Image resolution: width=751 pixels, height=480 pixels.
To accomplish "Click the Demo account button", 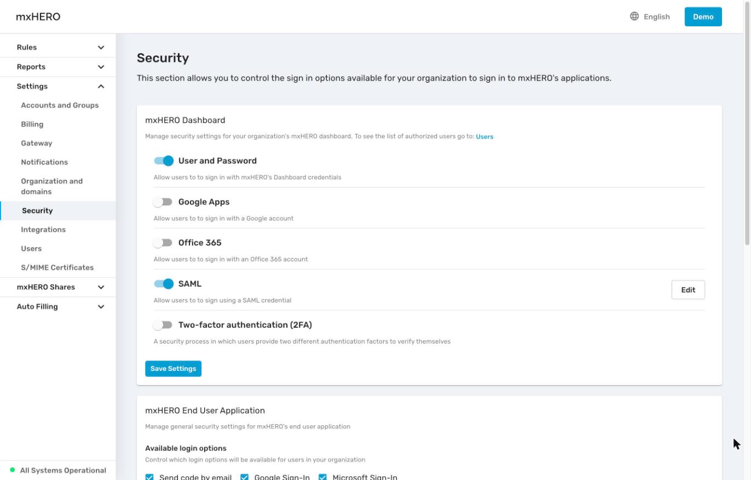I will click(703, 16).
